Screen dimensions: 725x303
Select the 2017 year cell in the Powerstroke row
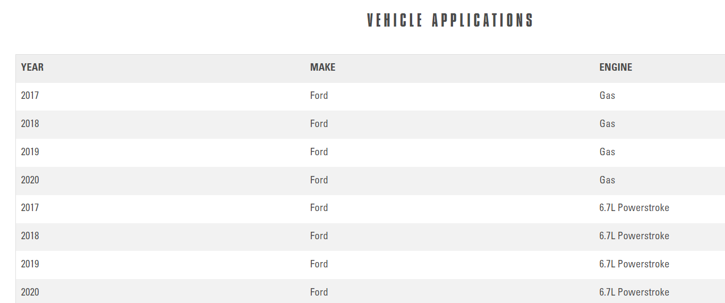[30, 208]
